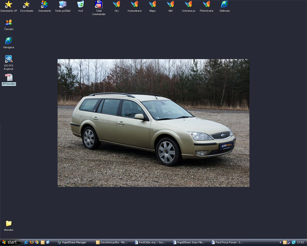
Task: Click the Staženuto desktop shortcut
Action: click(224, 5)
